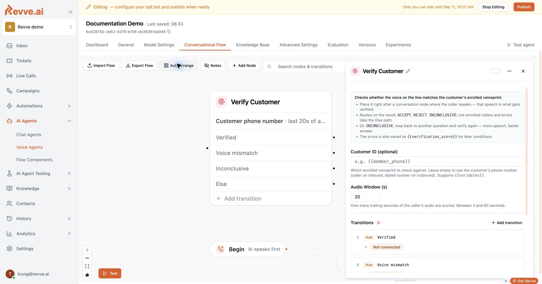
Task: Select Inconclusive transition in the node
Action: point(271,168)
